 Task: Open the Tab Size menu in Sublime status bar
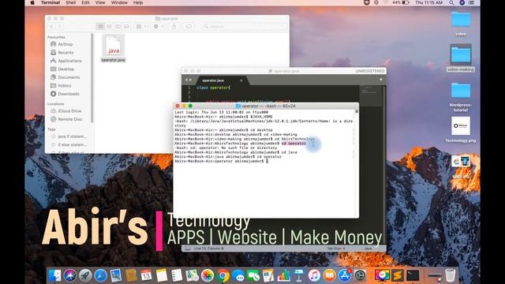pos(335,248)
